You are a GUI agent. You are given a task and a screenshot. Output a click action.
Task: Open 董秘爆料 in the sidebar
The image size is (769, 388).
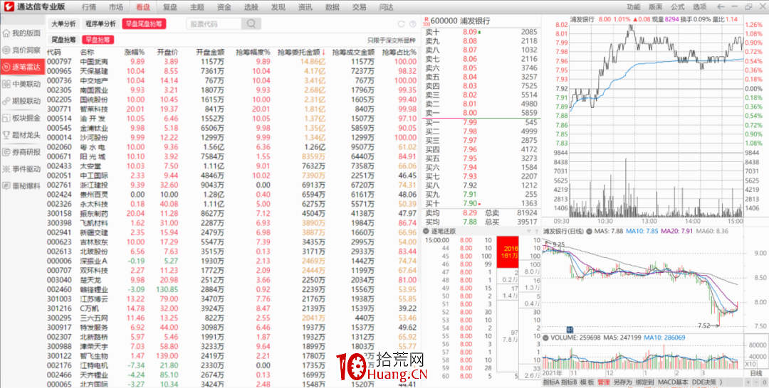click(x=23, y=186)
